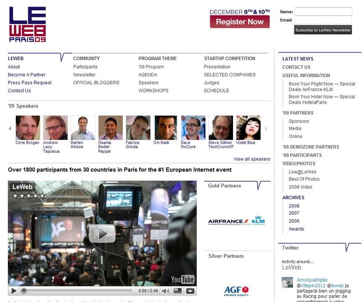Open ArnoQuadriplay Twitter profile link

(x=312, y=280)
